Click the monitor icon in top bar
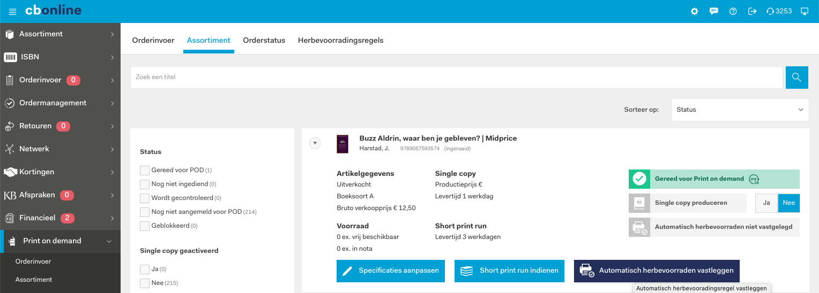819x293 pixels. click(x=804, y=11)
